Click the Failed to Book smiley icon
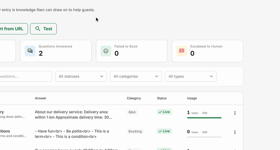This screenshot has height=150, width=280. [x=106, y=51]
